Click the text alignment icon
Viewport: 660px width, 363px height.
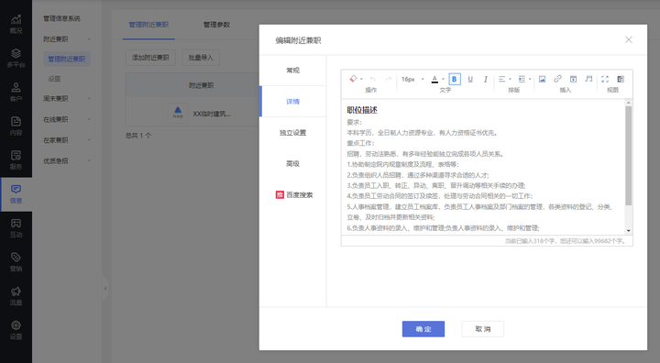click(x=501, y=79)
